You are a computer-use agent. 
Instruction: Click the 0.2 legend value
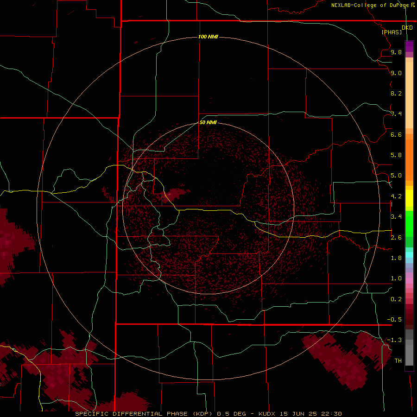[396, 299]
